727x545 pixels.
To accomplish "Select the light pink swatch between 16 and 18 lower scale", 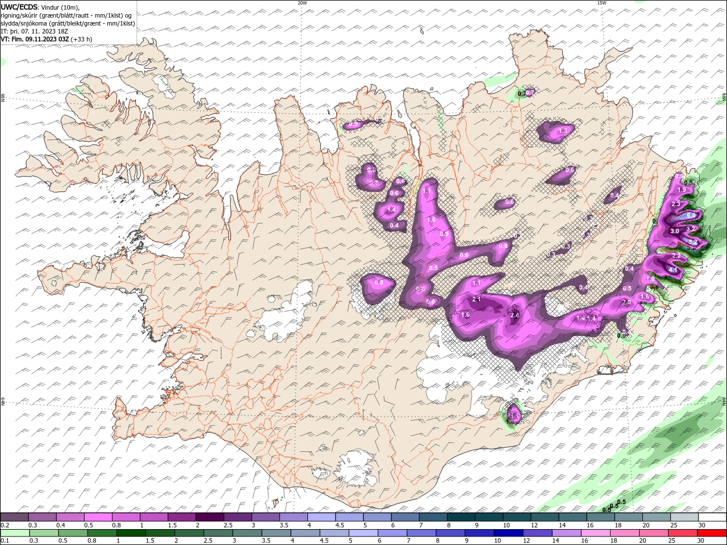I will (595, 533).
